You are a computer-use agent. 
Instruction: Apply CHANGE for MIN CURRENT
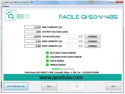(x=93, y=46)
